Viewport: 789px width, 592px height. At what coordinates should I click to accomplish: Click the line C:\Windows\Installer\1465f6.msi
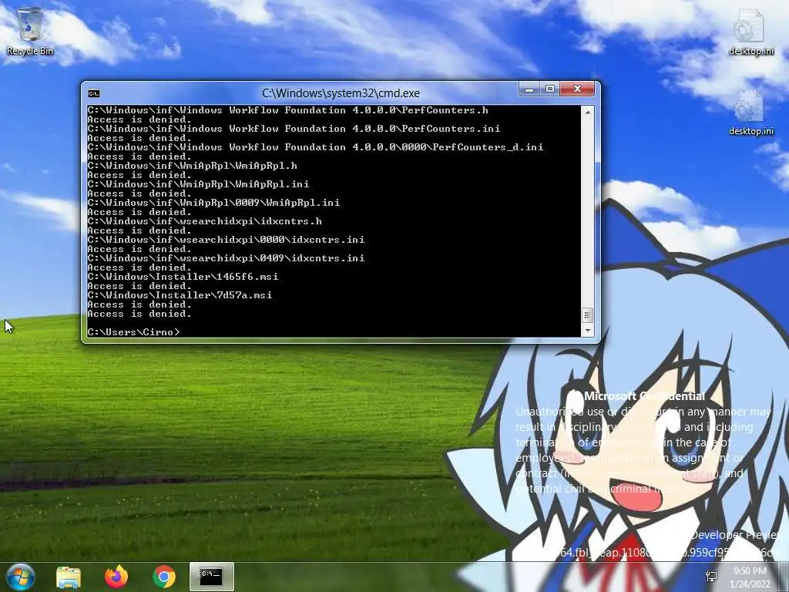pyautogui.click(x=183, y=277)
